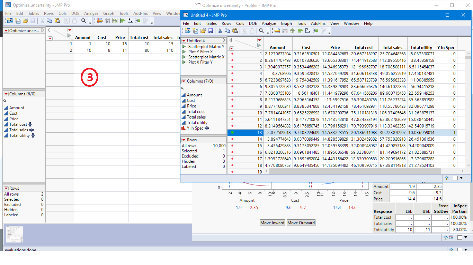The height and width of the screenshot is (265, 473).
Task: Click the Save toolbar icon
Action: pyautogui.click(x=211, y=31)
